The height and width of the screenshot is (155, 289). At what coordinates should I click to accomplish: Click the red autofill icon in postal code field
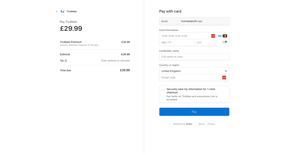(x=224, y=77)
